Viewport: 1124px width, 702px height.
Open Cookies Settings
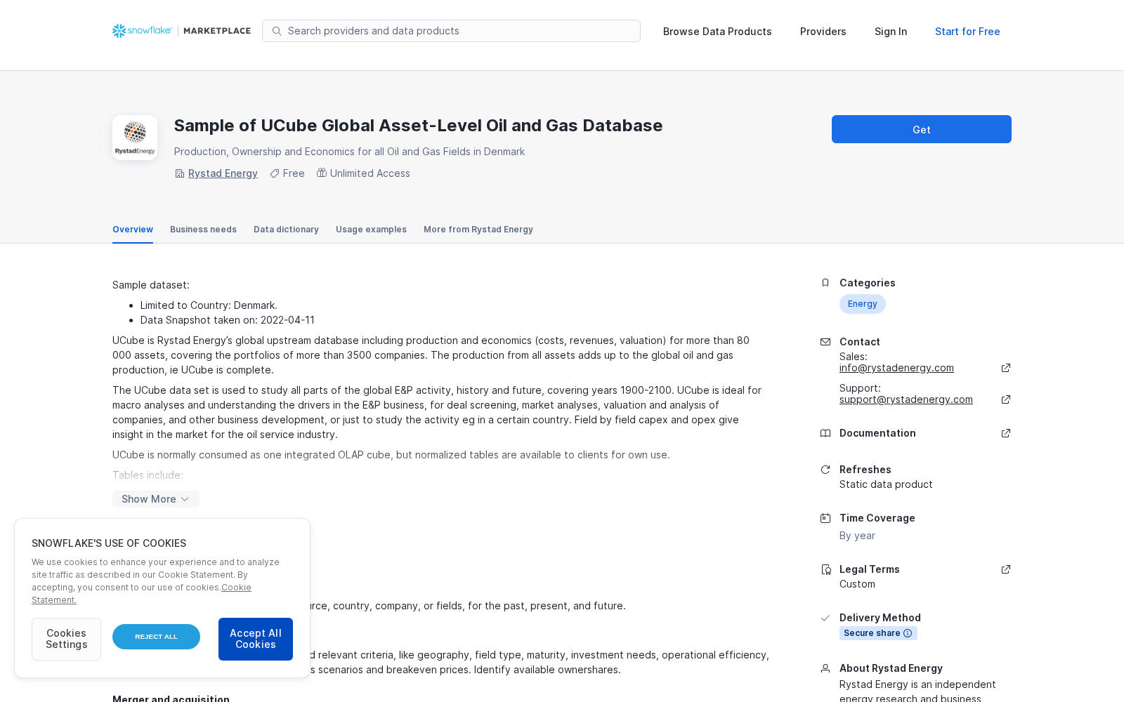[66, 639]
